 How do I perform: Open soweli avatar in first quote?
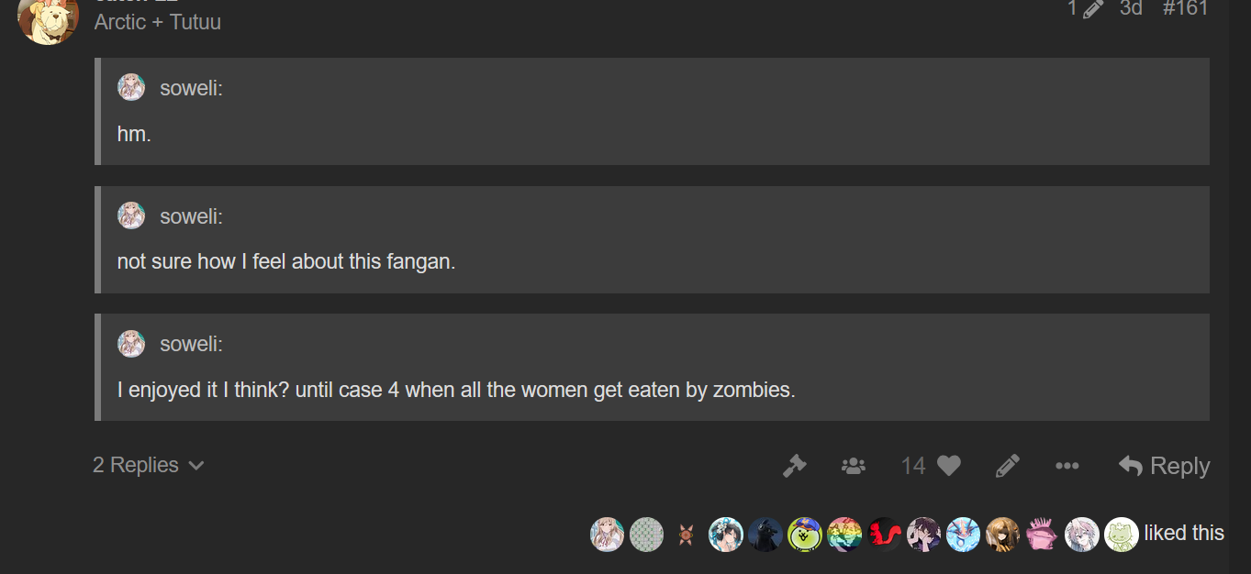point(131,88)
